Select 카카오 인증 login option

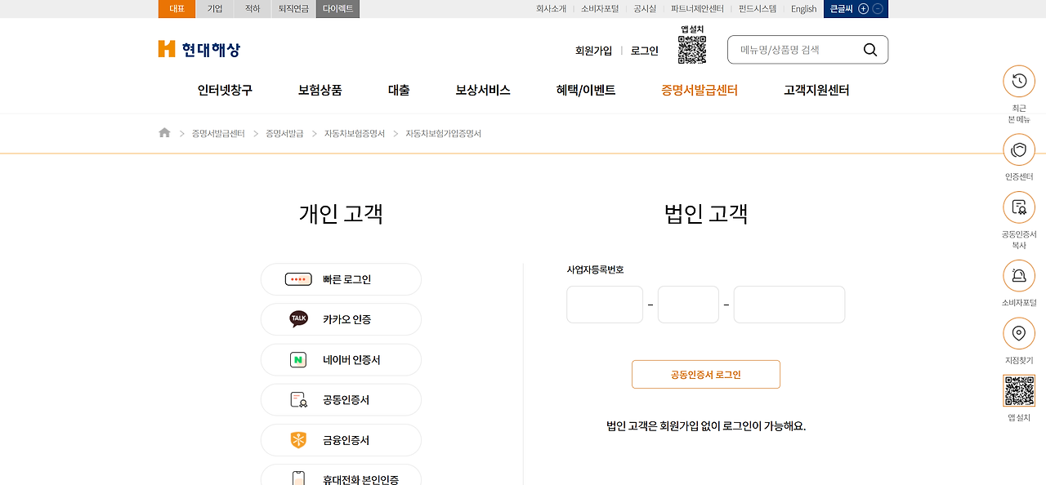click(341, 319)
